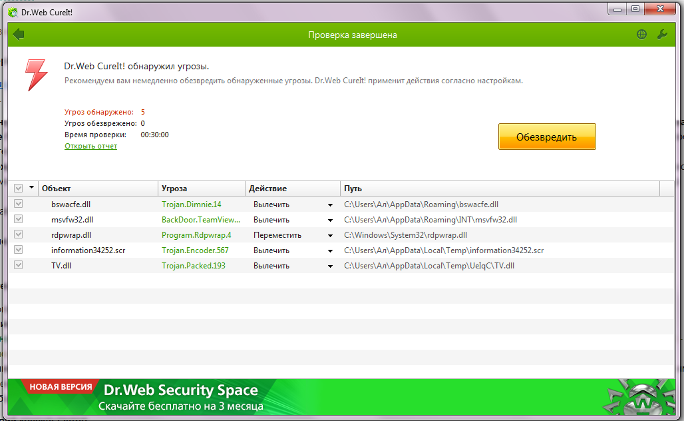Screen dimensions: 684x421
Task: Click the green back arrow icon
Action: pos(19,34)
